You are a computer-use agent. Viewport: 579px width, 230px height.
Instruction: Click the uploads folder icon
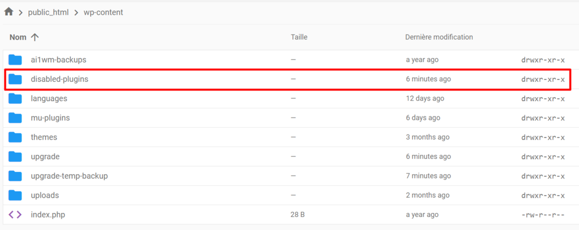pyautogui.click(x=15, y=195)
